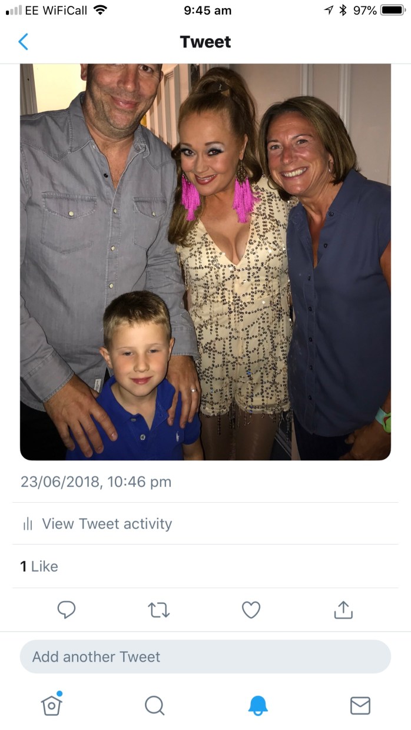411x730 pixels.
Task: Open the share sheet for this tweet
Action: [x=343, y=610]
